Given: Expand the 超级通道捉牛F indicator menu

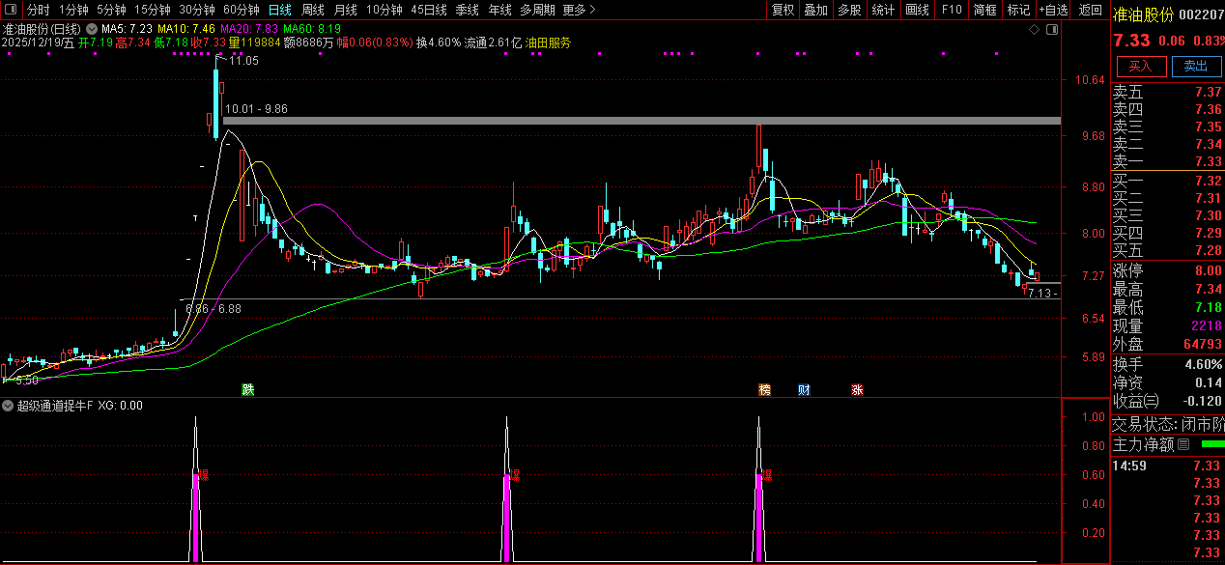Looking at the screenshot, I should pos(8,406).
